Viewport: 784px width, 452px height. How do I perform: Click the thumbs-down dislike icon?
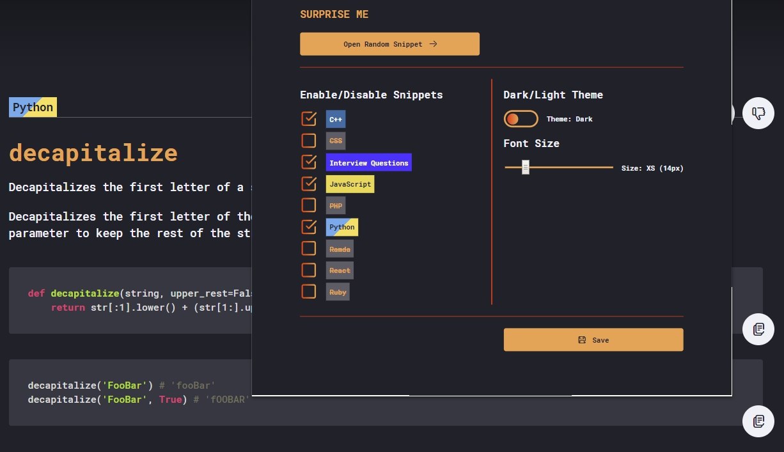click(758, 114)
